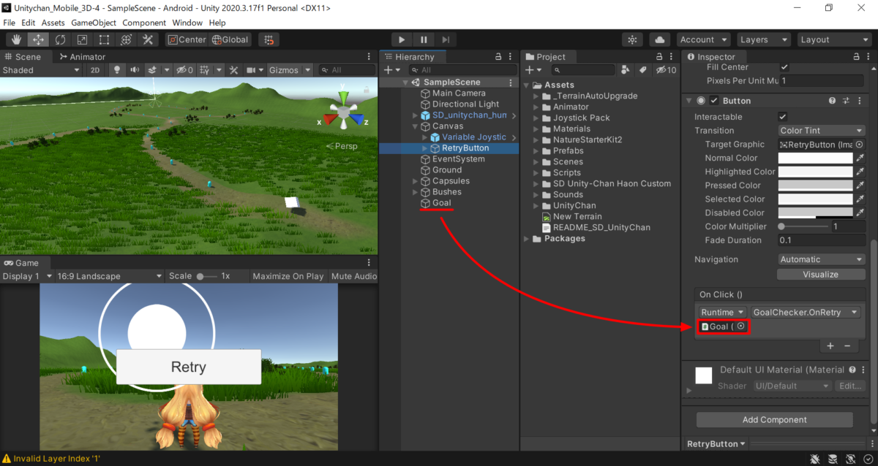Open the custom editor tools button
This screenshot has height=466, width=878.
148,39
